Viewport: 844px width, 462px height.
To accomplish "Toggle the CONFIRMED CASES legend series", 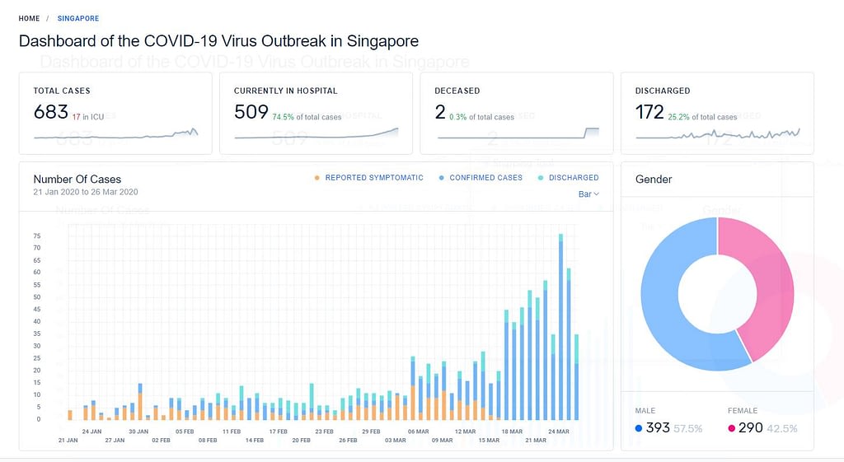I will [x=486, y=178].
